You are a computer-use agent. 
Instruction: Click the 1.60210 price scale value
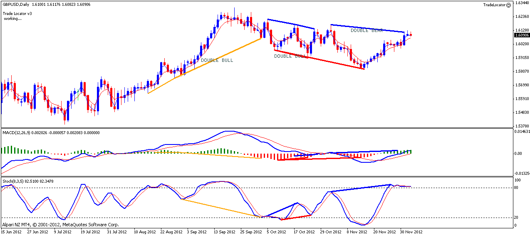click(x=522, y=44)
